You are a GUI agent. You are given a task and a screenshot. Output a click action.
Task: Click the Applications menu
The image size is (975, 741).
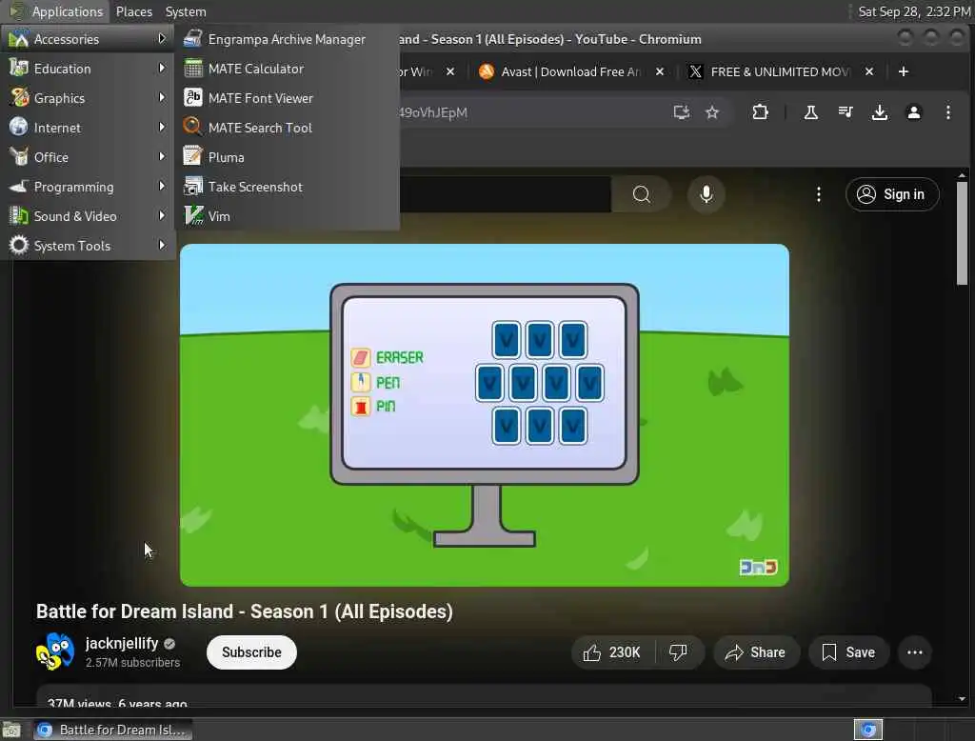point(56,11)
